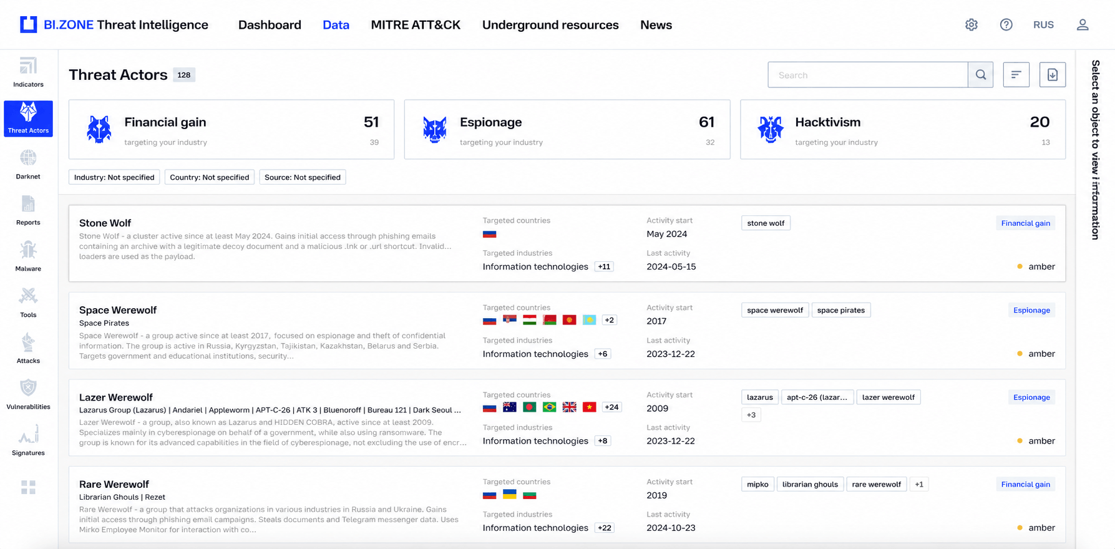Open the Tools sidebar section
1115x549 pixels.
(x=28, y=303)
